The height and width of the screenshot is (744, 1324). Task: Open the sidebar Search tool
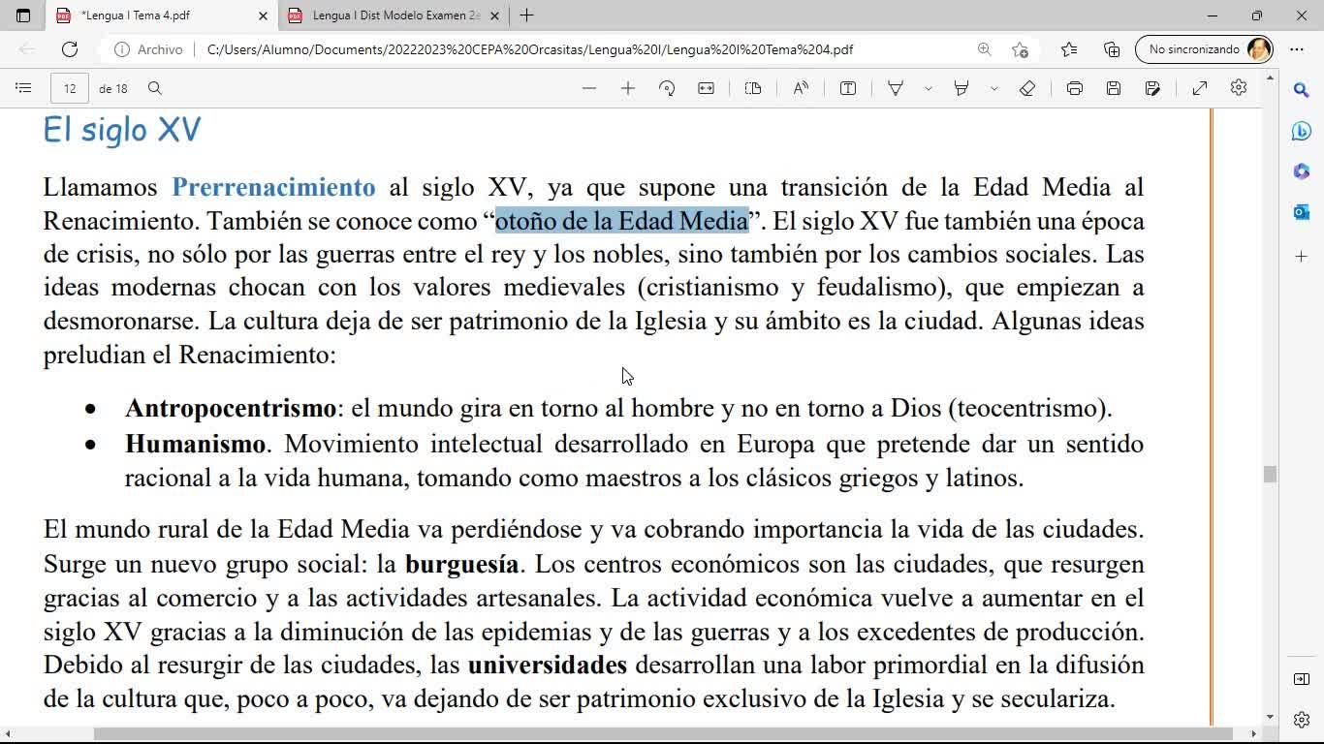point(1302,90)
